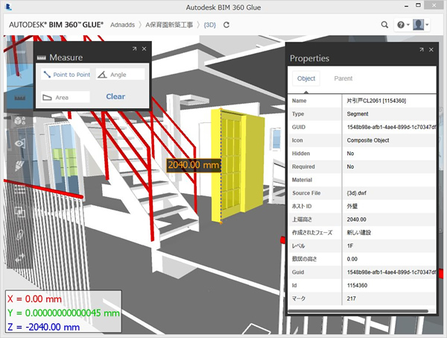Click the Id value 1154360

[357, 285]
